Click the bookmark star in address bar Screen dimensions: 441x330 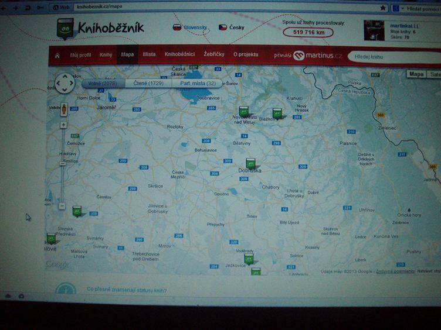383,8
